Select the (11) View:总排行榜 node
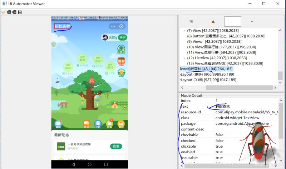The image size is (286, 169). (x=221, y=52)
